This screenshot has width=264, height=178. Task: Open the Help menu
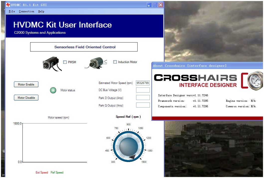pos(41,11)
